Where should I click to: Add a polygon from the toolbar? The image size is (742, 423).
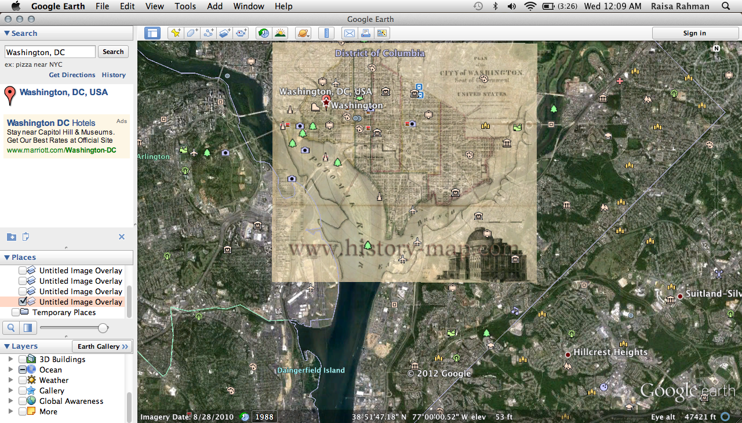(192, 33)
